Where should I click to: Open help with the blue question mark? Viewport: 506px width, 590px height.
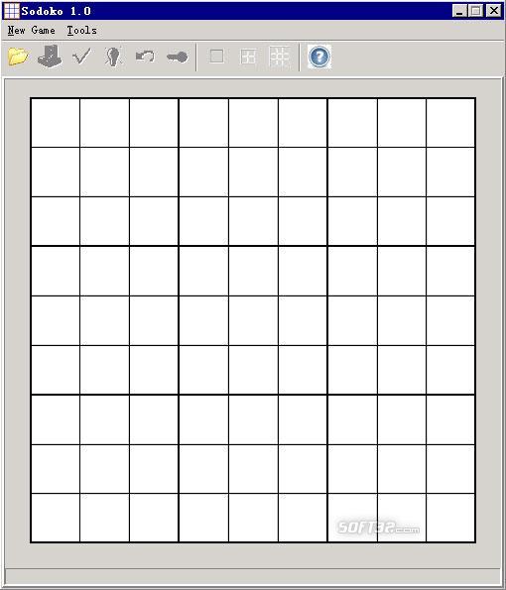click(x=319, y=57)
